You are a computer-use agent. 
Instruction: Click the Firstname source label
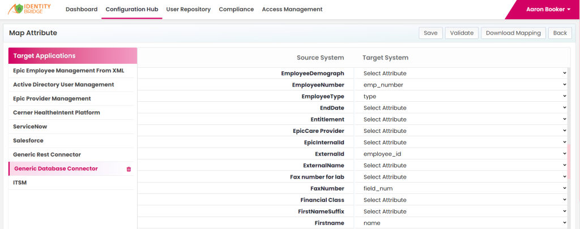pyautogui.click(x=330, y=223)
